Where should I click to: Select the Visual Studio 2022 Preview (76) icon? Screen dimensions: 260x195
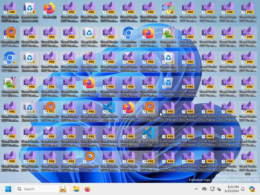click(x=248, y=162)
